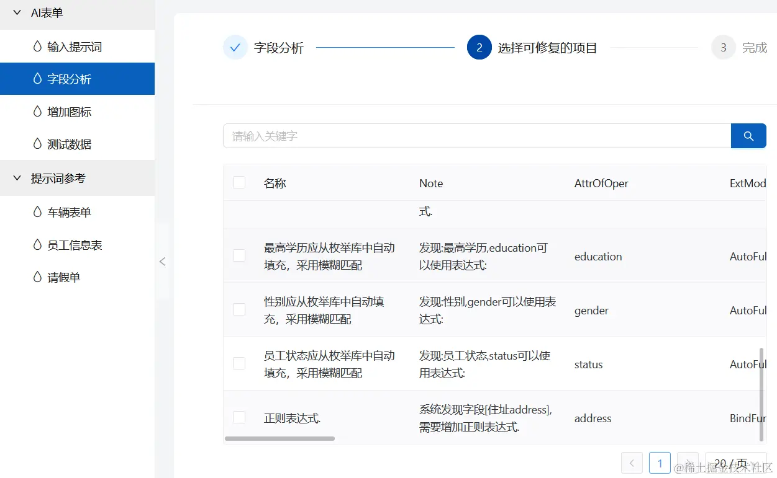
Task: Collapse the 提示词参考 menu group
Action: [x=77, y=179]
